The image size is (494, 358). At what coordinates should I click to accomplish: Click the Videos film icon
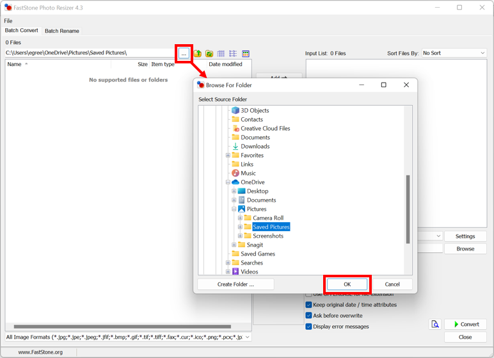coord(235,272)
